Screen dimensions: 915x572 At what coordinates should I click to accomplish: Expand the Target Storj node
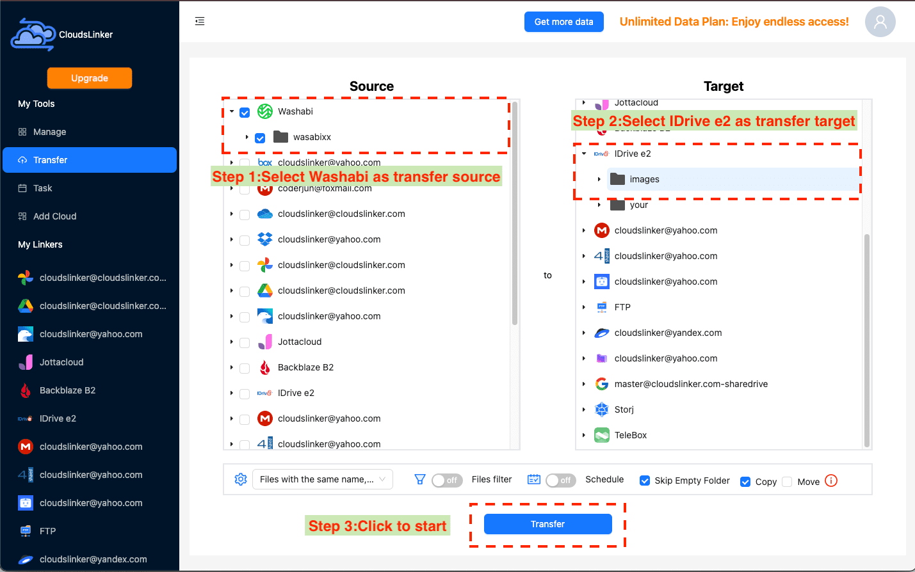(584, 409)
